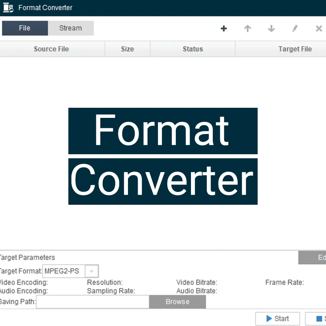The height and width of the screenshot is (326, 326).
Task: Switch to the File tab
Action: pos(25,28)
